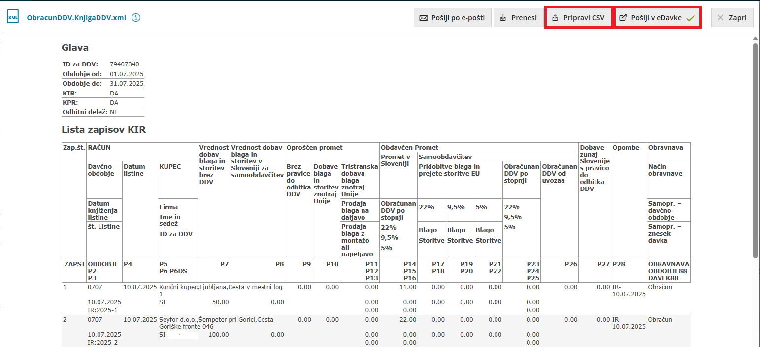Select the ID za DDV value 79407340
Viewport: 760px width, 347px height.
pos(124,64)
